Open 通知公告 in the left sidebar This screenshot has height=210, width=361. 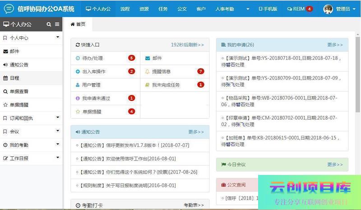(19, 65)
